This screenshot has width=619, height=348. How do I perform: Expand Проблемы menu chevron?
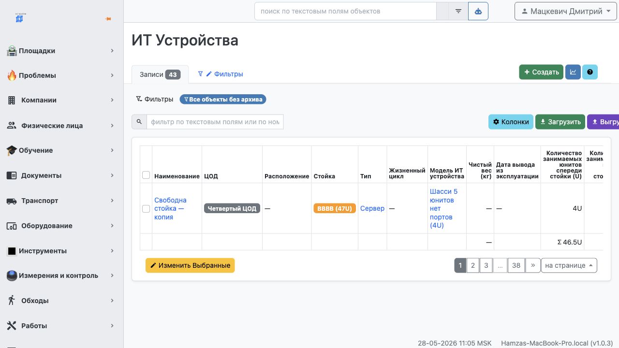pos(112,75)
